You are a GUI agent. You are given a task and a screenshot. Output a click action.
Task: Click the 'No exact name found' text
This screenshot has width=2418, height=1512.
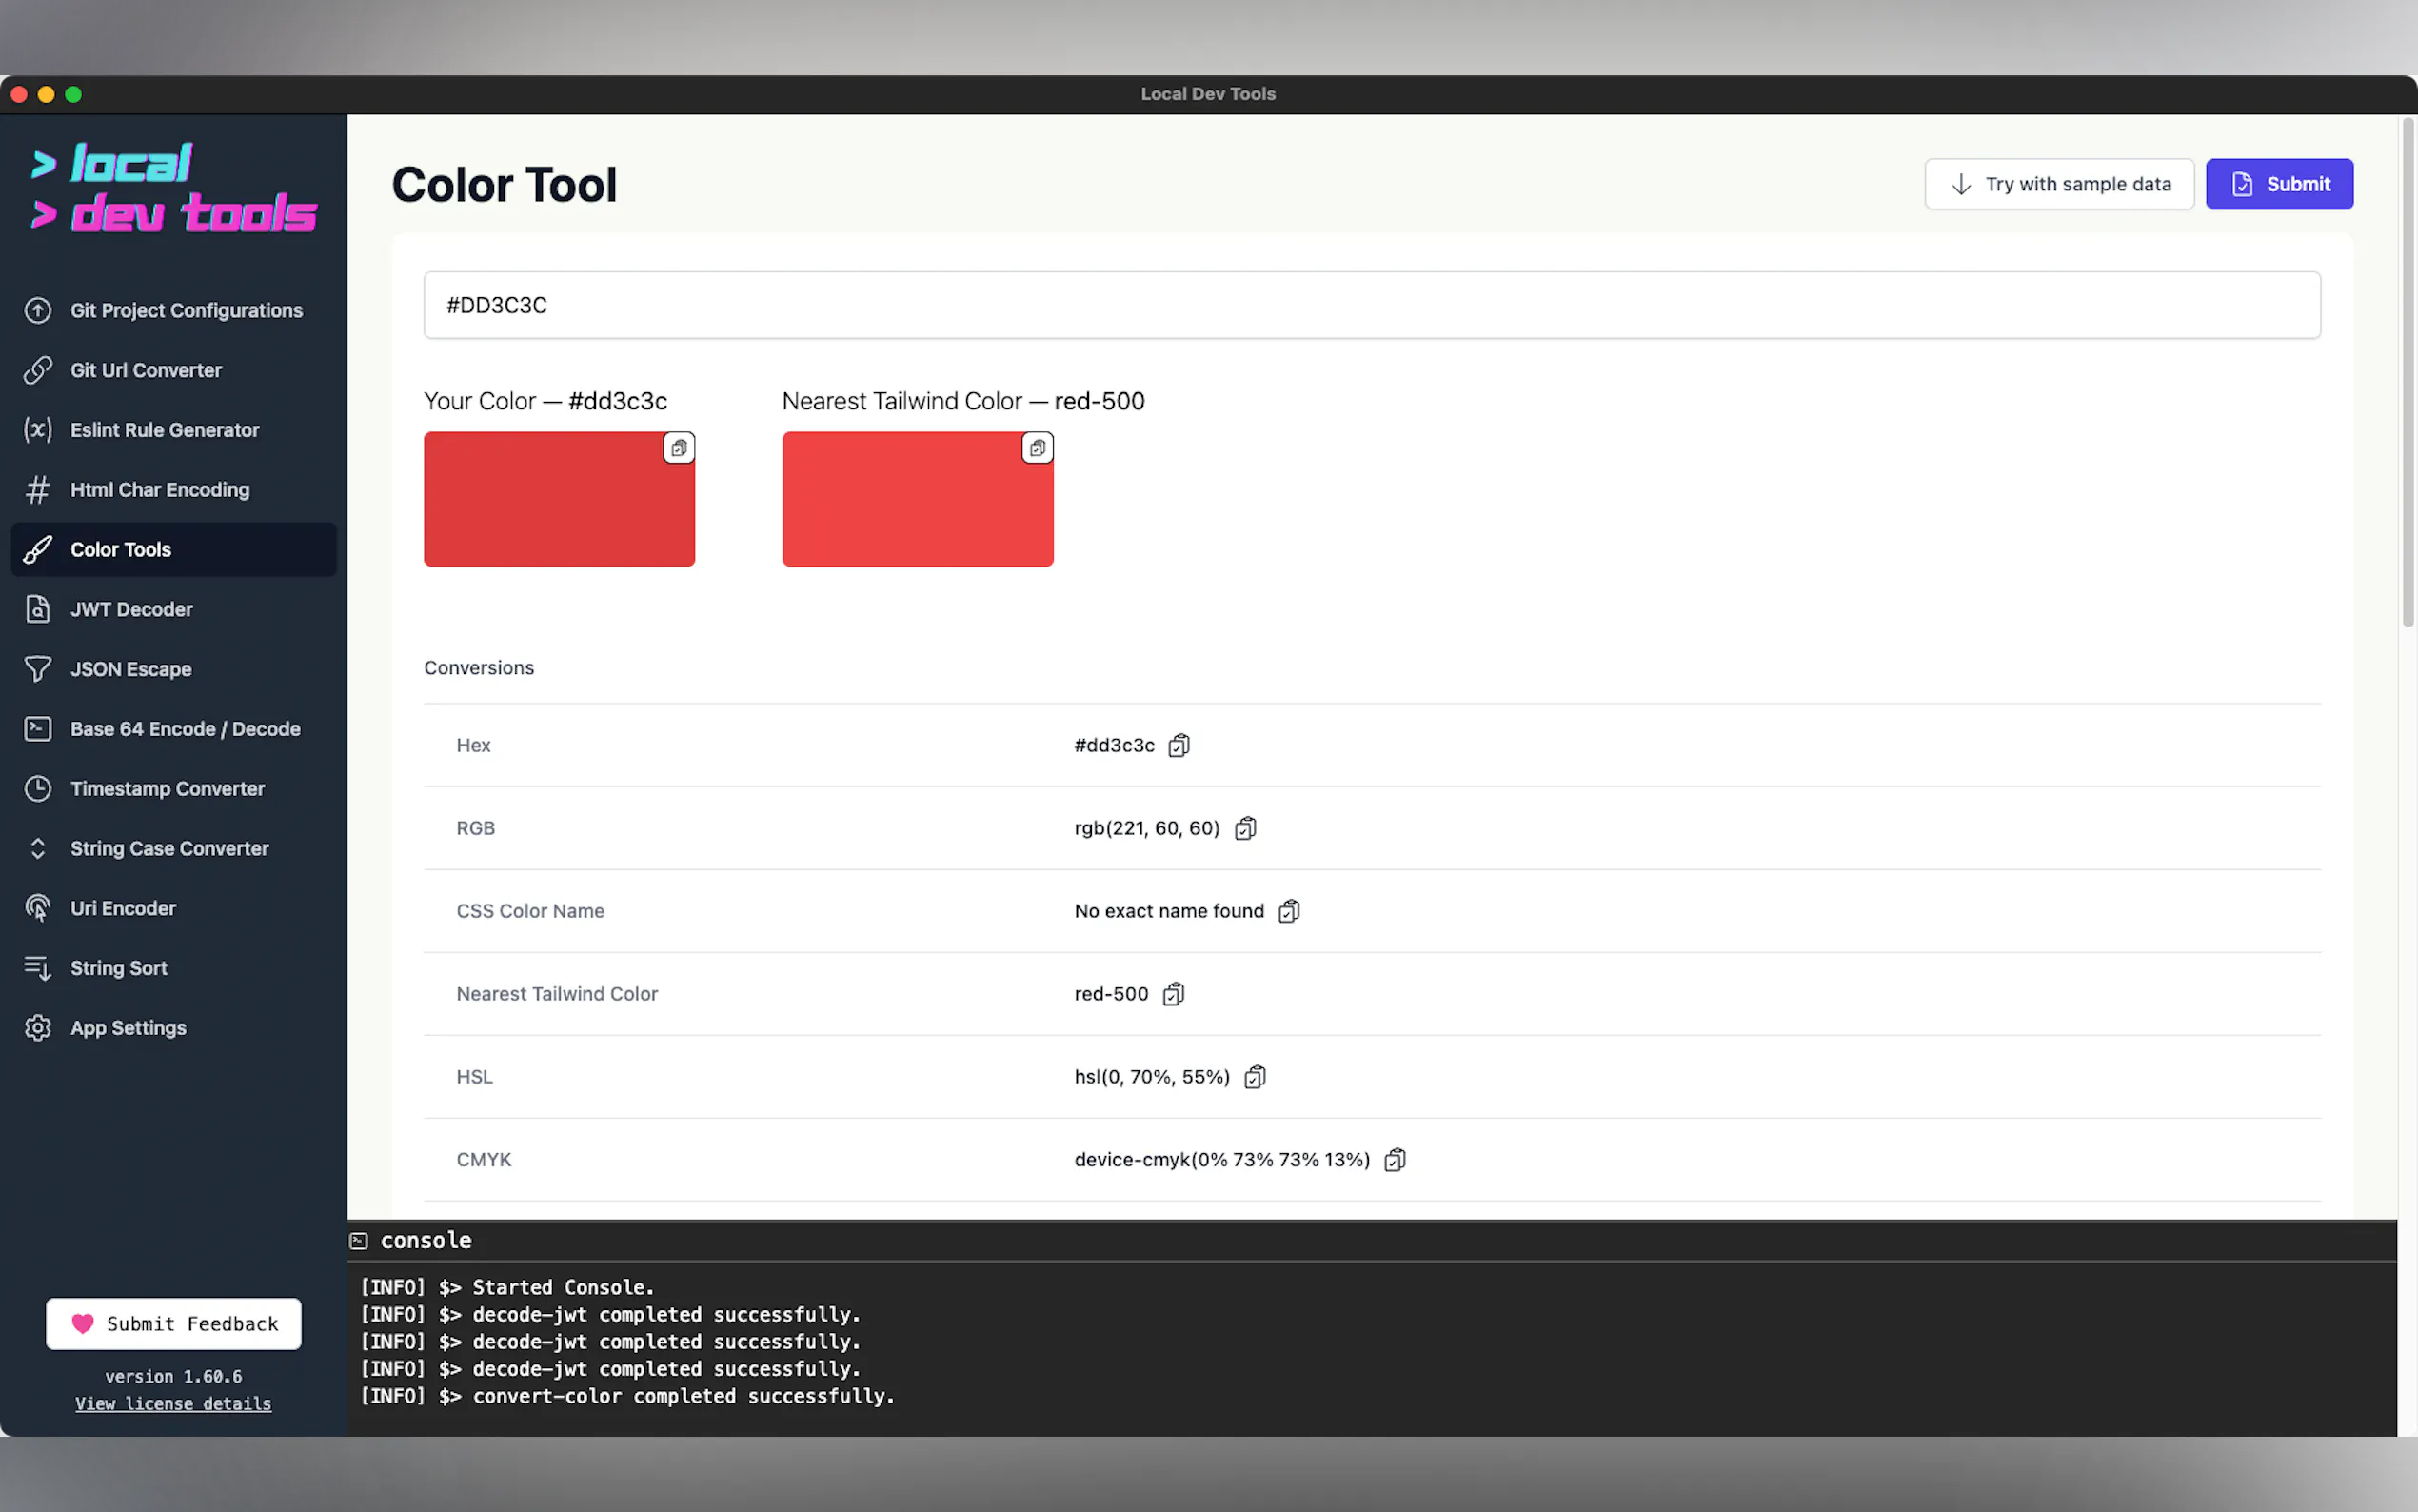[x=1170, y=911]
